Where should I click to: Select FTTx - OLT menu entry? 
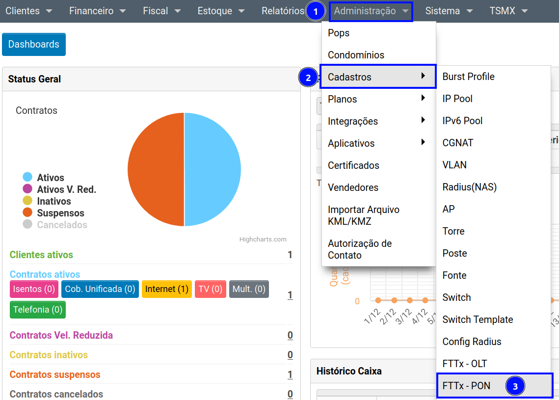[x=464, y=364]
